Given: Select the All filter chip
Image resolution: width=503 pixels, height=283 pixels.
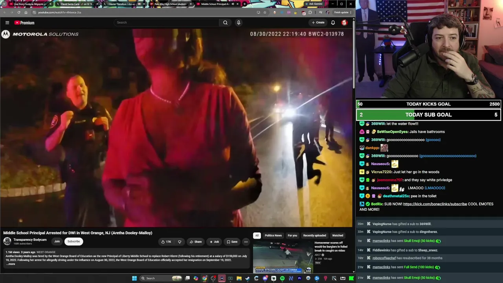Looking at the screenshot, I should click(x=257, y=235).
